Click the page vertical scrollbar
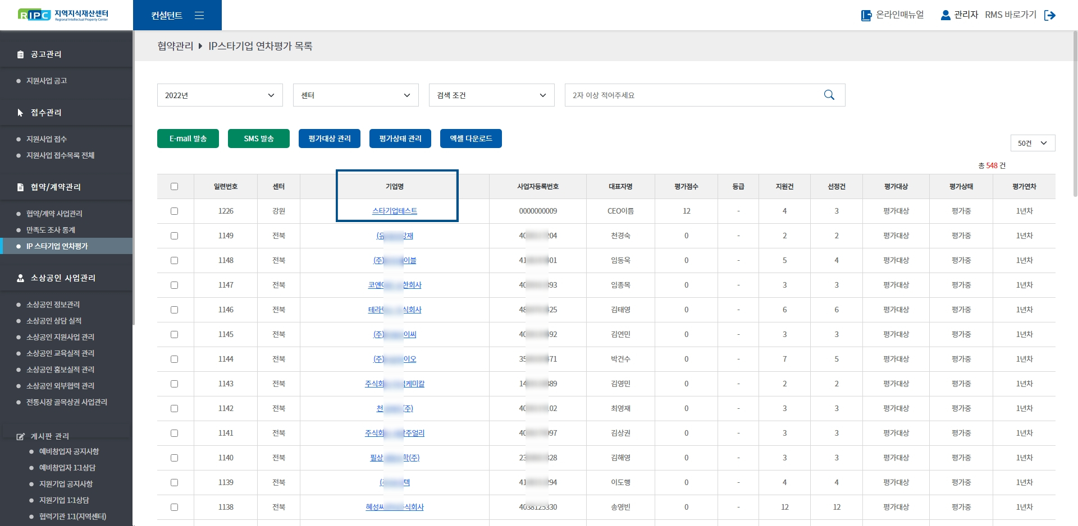This screenshot has height=526, width=1078. (1075, 112)
